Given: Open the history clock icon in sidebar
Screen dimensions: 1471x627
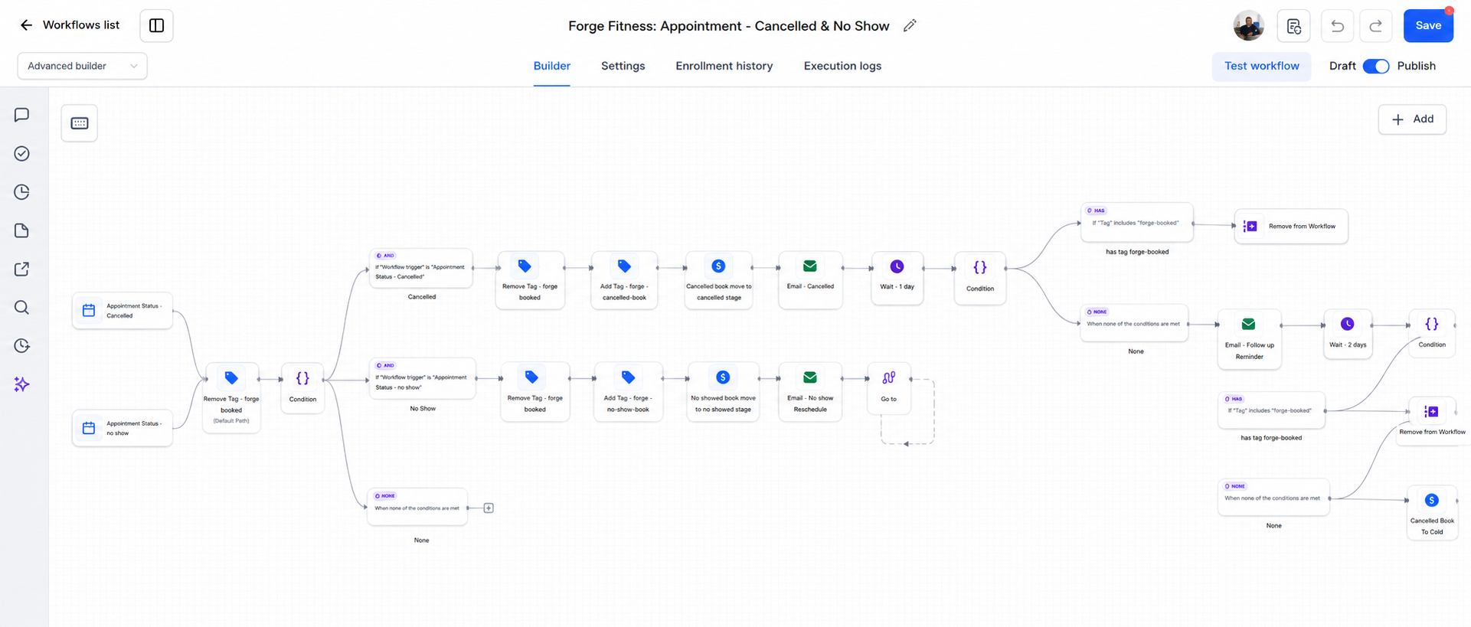Looking at the screenshot, I should coord(21,345).
